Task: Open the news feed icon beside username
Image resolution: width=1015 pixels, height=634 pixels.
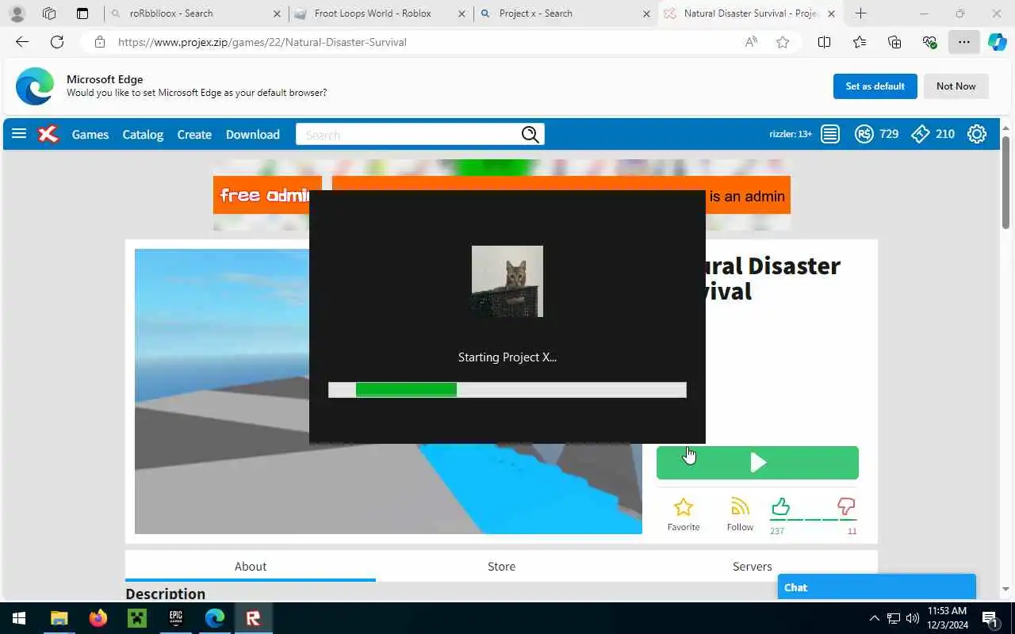Action: pos(830,134)
